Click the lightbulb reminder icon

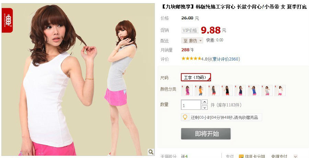pyautogui.click(x=185, y=117)
